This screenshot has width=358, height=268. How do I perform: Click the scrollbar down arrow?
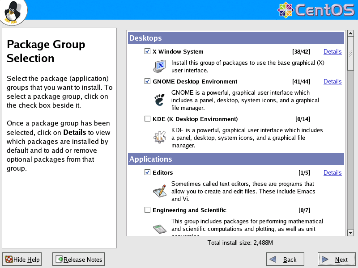350,232
